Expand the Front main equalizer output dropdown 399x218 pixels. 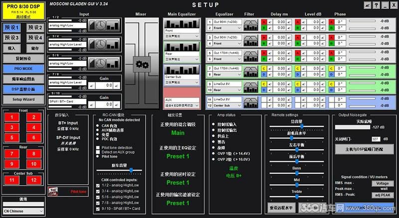(182, 36)
